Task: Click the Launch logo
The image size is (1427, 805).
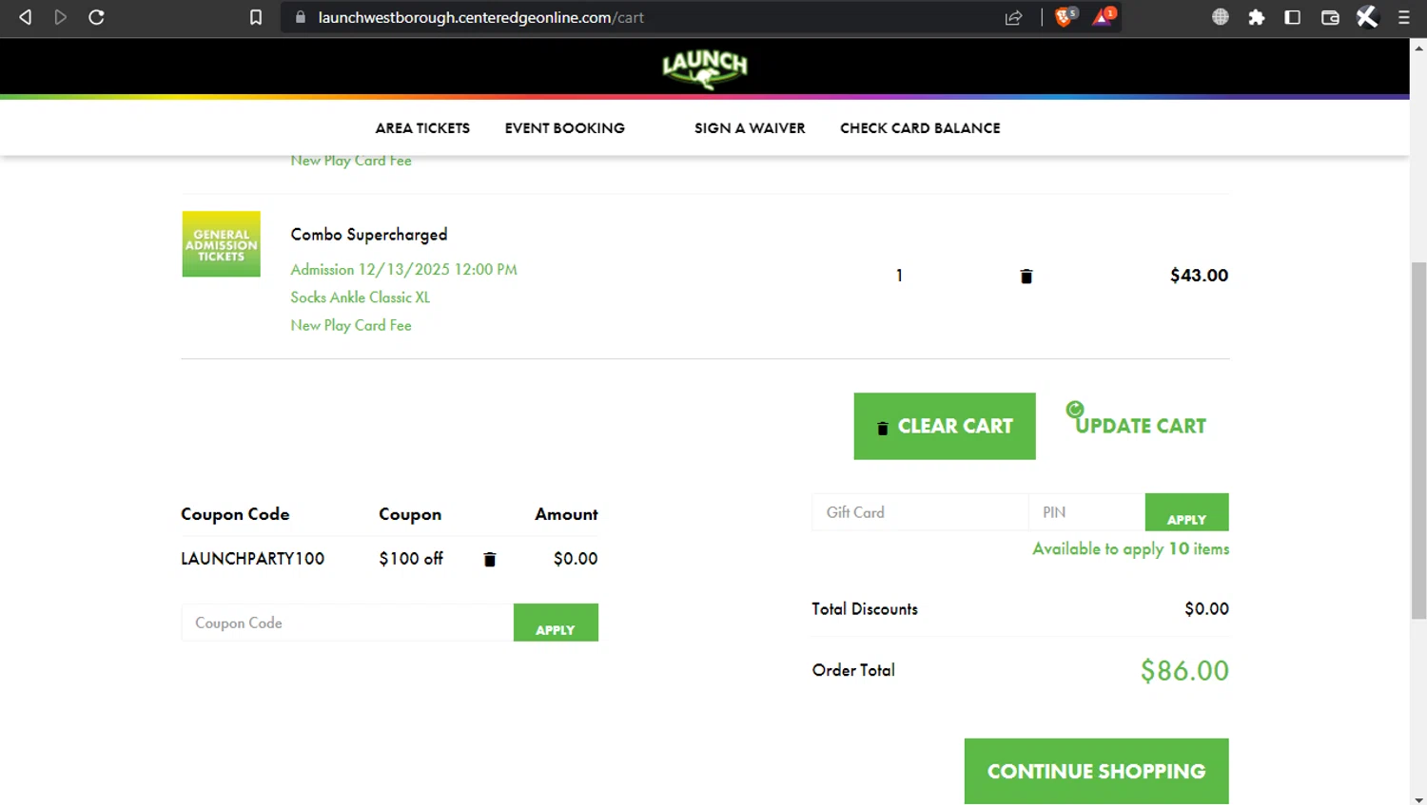Action: coord(705,67)
